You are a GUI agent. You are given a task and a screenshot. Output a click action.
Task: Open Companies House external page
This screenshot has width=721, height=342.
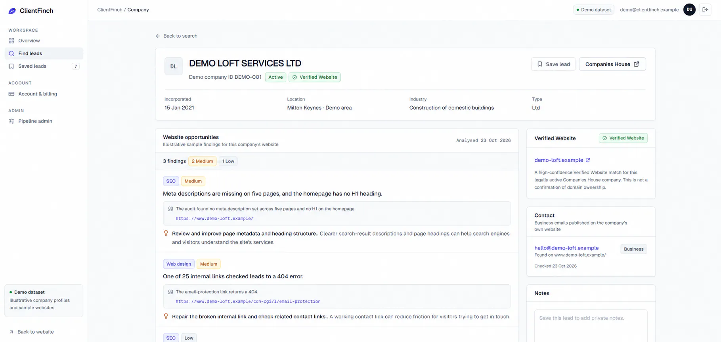click(612, 64)
